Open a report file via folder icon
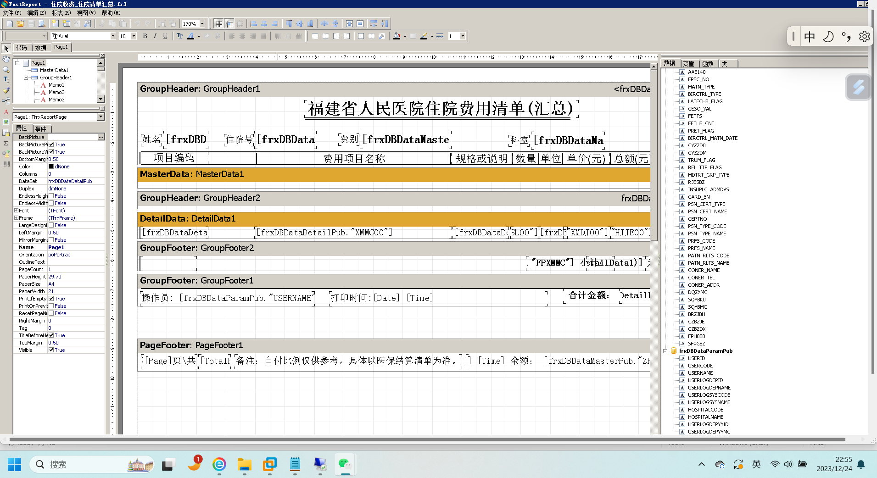The width and height of the screenshot is (877, 478). pyautogui.click(x=20, y=23)
